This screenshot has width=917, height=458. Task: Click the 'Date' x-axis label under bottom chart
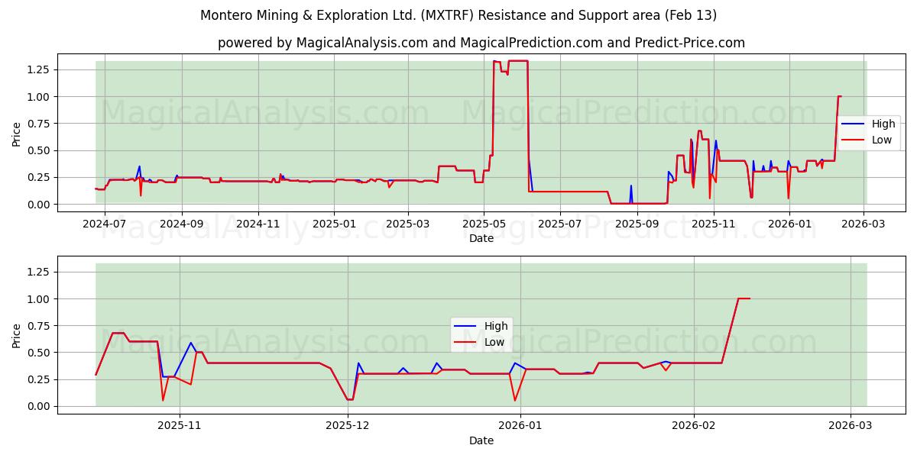tap(481, 440)
